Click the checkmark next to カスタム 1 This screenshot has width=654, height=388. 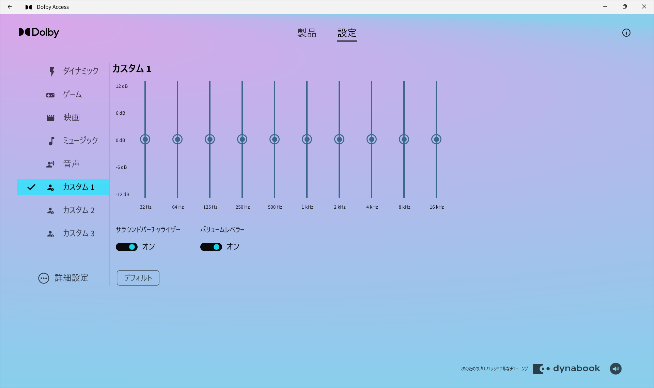[x=31, y=187]
